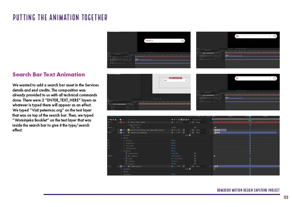The height and width of the screenshot is (207, 292).
Task: Reset the OUT Scale effect
Action: point(173,146)
